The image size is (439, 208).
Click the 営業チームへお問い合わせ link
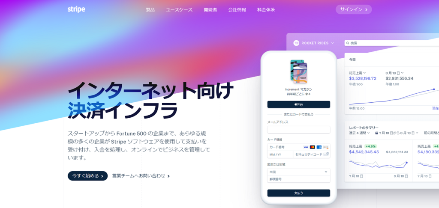tap(141, 176)
